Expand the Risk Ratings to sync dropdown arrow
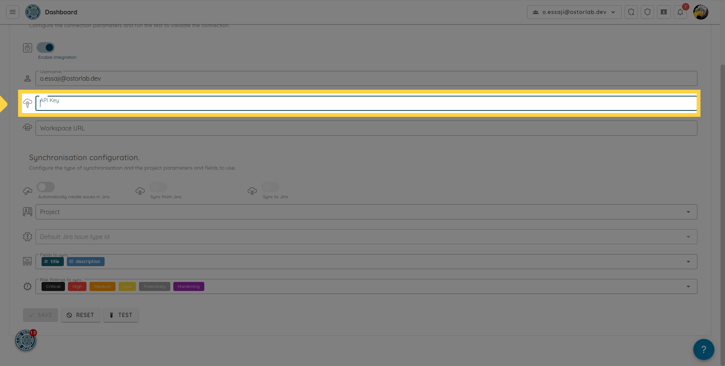The width and height of the screenshot is (725, 366). [688, 286]
